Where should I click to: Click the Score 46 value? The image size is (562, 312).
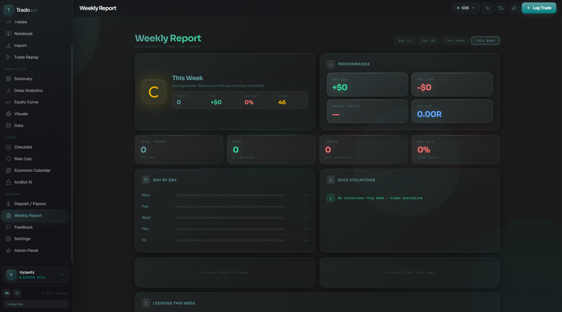pyautogui.click(x=282, y=102)
